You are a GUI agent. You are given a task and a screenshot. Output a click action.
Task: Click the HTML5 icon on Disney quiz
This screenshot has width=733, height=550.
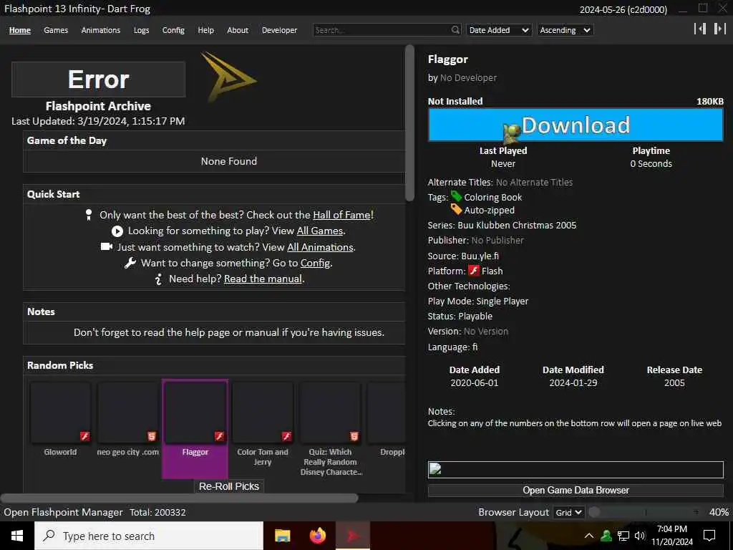point(354,436)
